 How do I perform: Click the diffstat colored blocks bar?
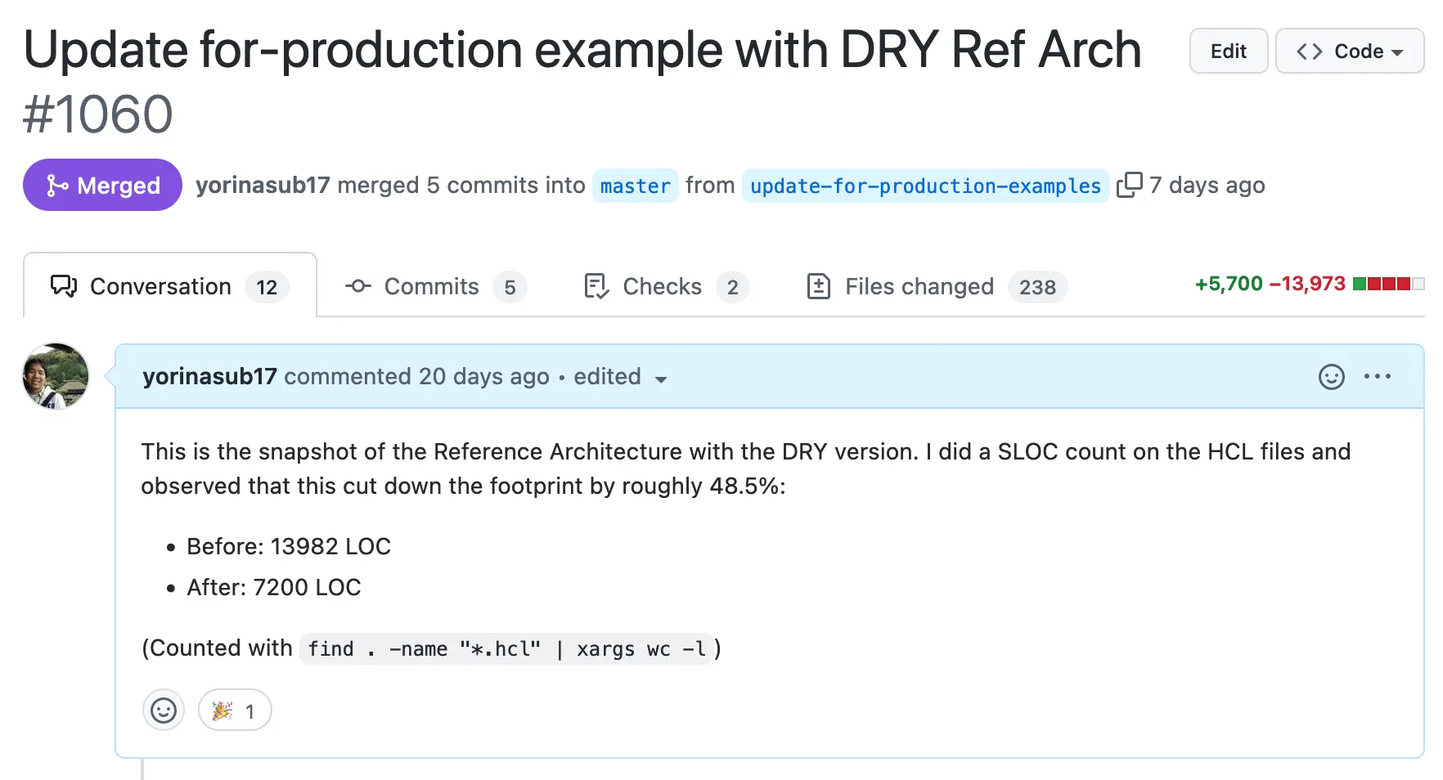pyautogui.click(x=1388, y=284)
